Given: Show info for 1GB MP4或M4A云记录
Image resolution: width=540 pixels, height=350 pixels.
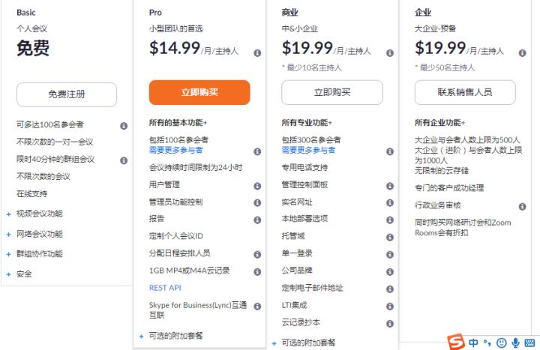Looking at the screenshot, I should pos(257,272).
